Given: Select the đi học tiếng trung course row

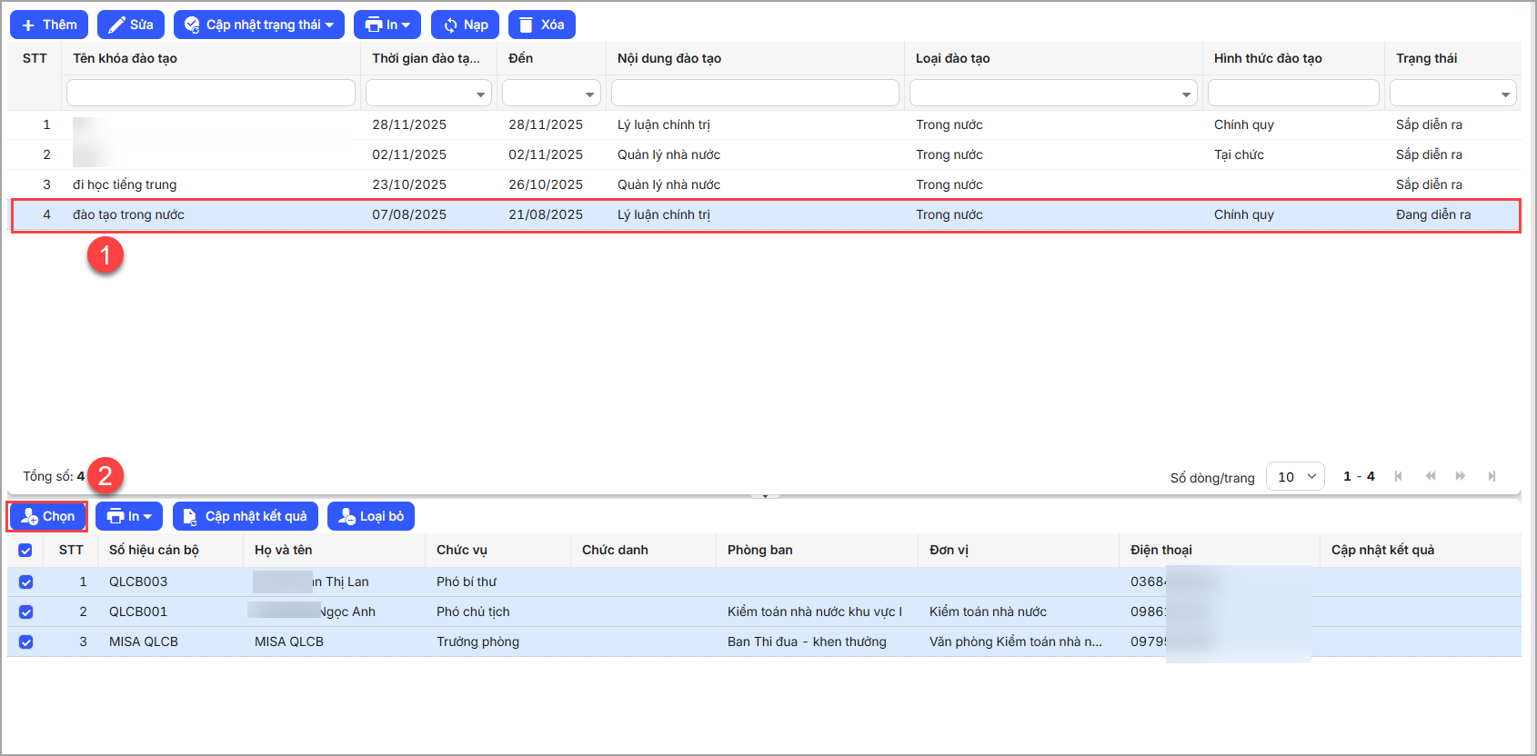Looking at the screenshot, I should [x=125, y=184].
